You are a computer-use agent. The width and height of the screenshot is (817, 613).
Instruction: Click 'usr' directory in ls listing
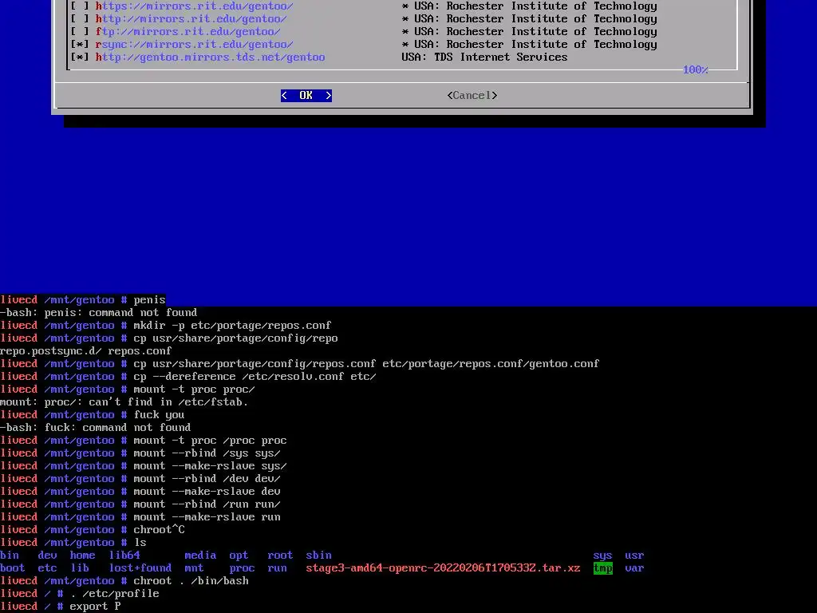[x=634, y=556]
